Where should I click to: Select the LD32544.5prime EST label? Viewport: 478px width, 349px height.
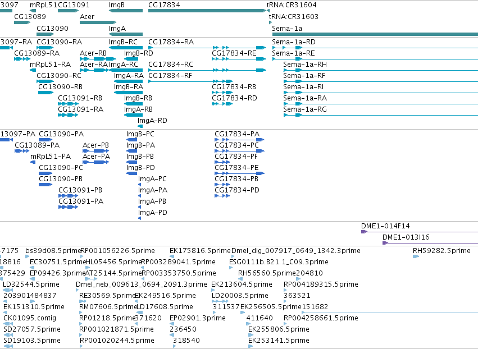(x=31, y=284)
